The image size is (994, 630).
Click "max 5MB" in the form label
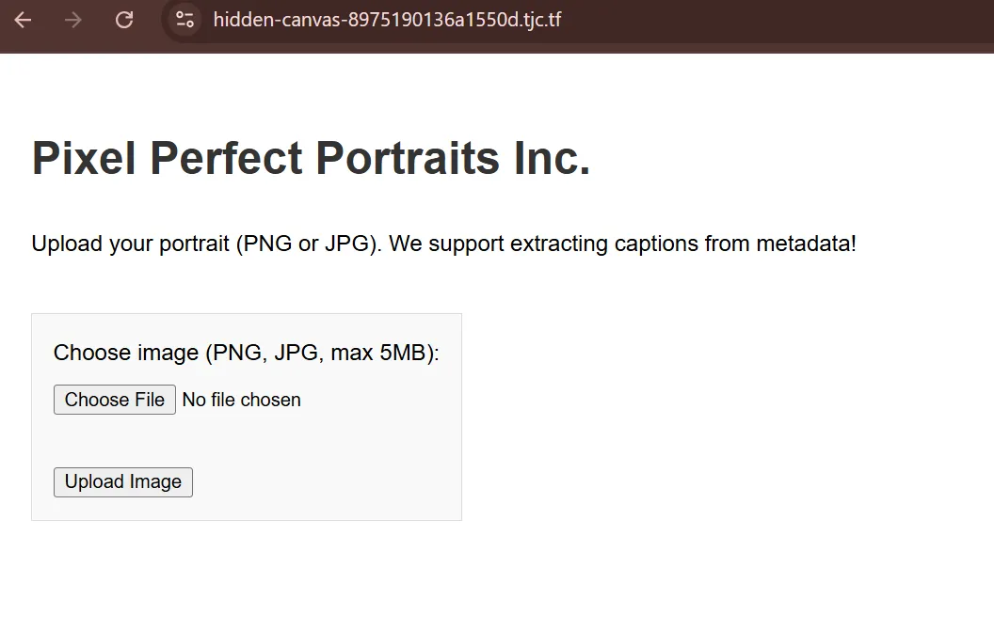(x=377, y=353)
